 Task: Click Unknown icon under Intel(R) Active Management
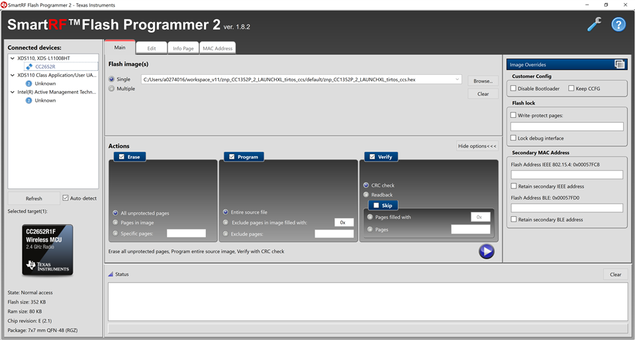tap(28, 101)
